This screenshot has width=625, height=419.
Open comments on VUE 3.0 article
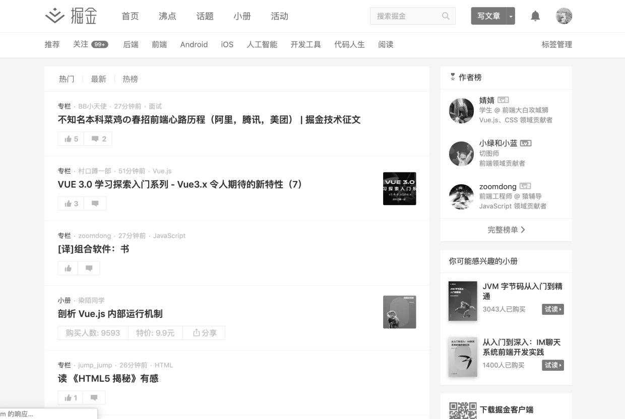pyautogui.click(x=95, y=204)
